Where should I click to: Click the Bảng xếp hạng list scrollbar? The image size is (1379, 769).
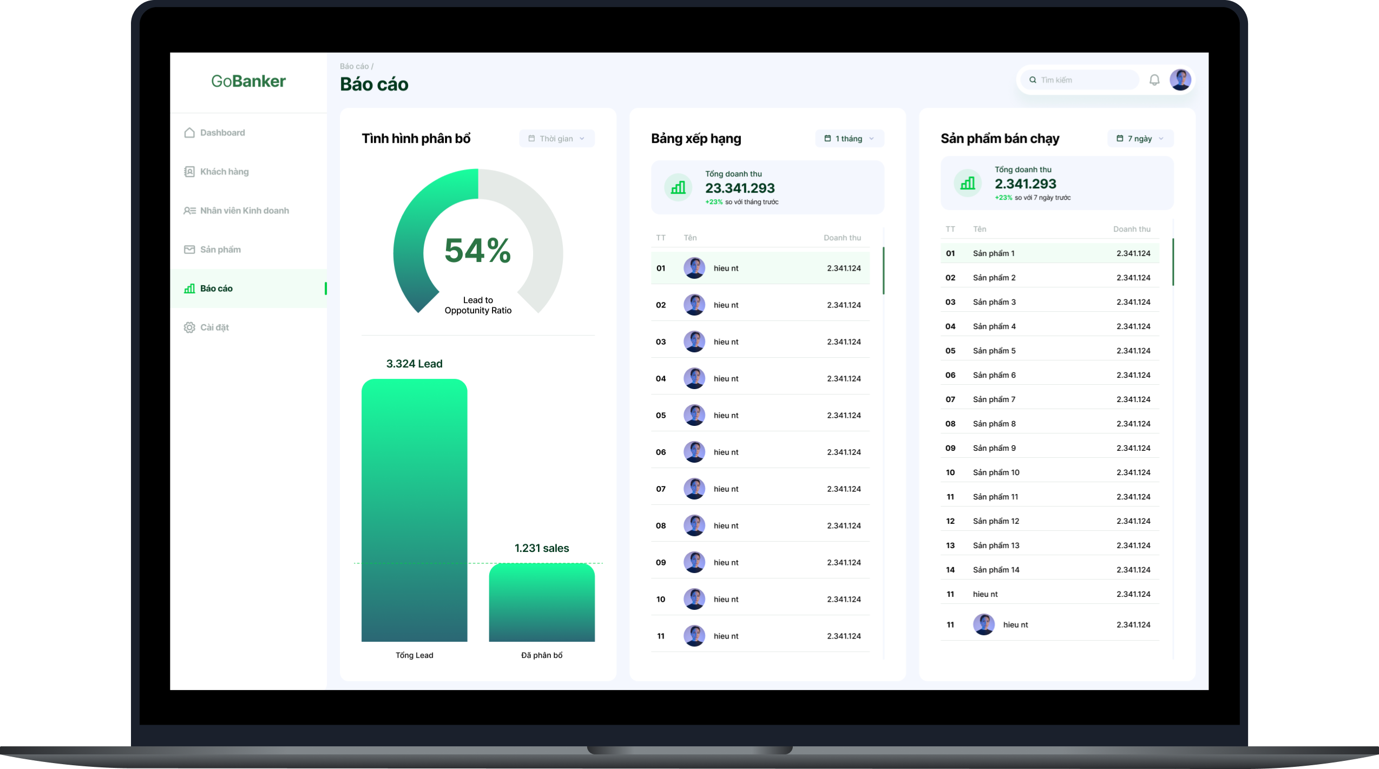pos(883,271)
